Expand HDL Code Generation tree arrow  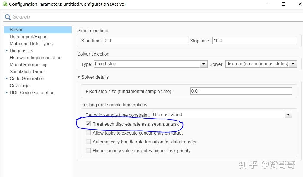click(6, 92)
